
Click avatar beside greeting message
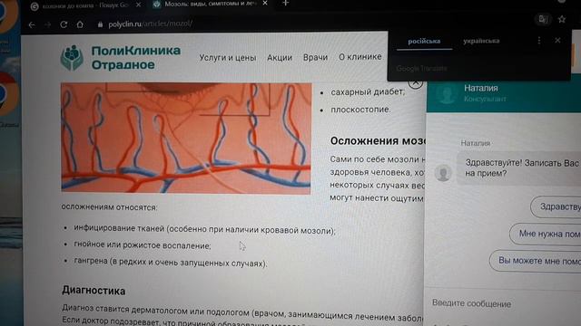443,173
